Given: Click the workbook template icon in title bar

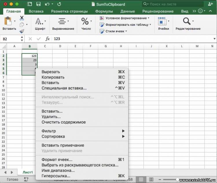Looking at the screenshot, I should point(30,4).
